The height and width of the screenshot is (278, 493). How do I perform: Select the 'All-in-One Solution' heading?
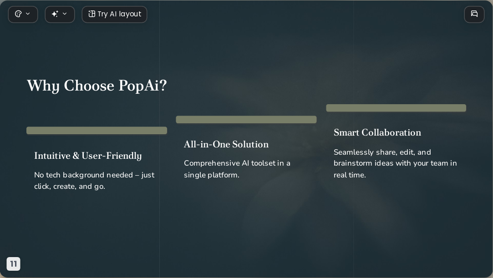[x=226, y=144]
